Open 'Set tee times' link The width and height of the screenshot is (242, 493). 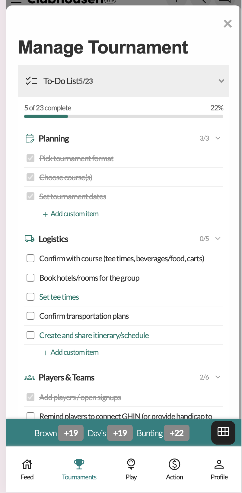pyautogui.click(x=59, y=297)
